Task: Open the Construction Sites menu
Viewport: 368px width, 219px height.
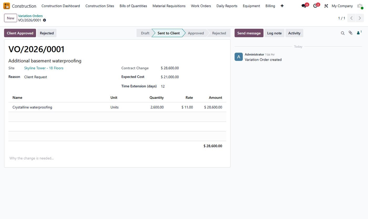Action: pos(100,6)
